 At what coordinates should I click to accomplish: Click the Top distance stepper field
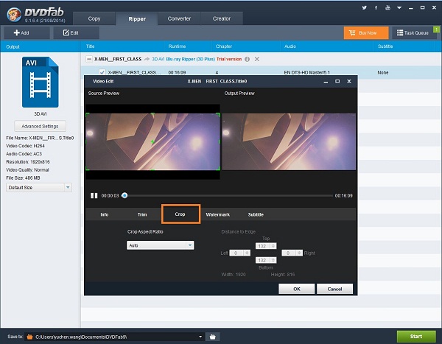coord(266,246)
